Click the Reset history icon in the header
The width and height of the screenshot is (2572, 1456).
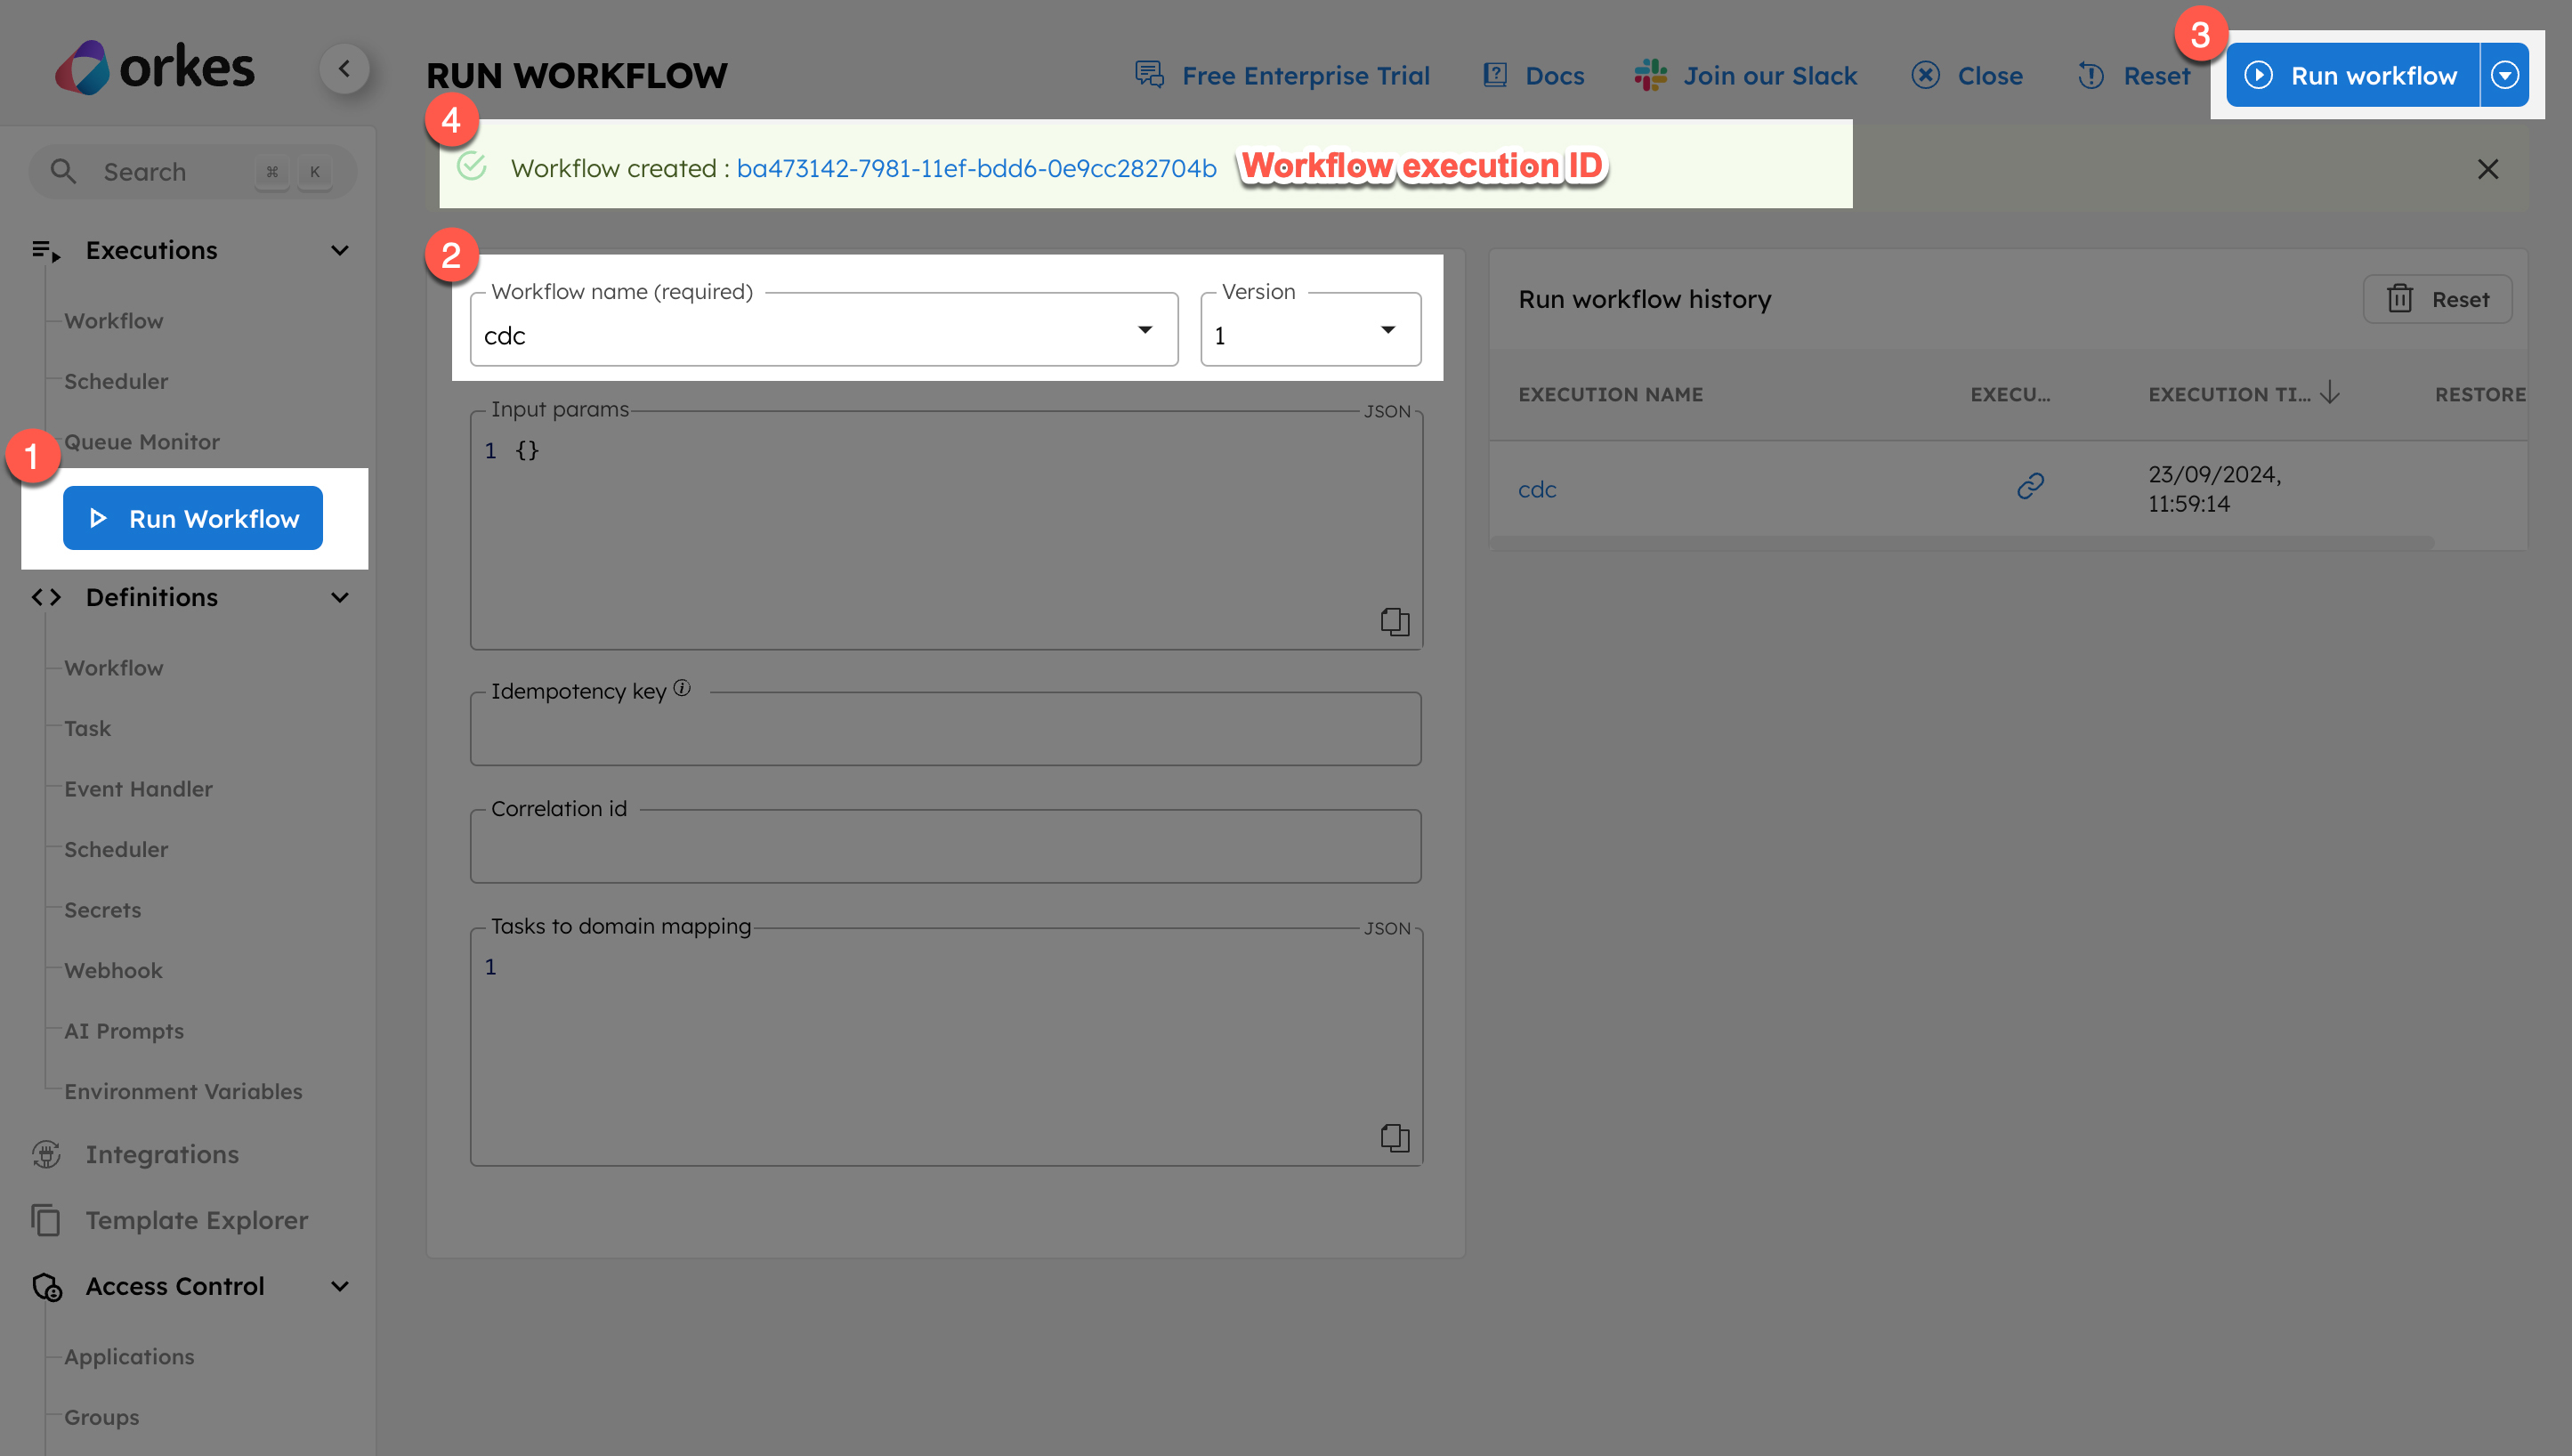tap(2090, 75)
